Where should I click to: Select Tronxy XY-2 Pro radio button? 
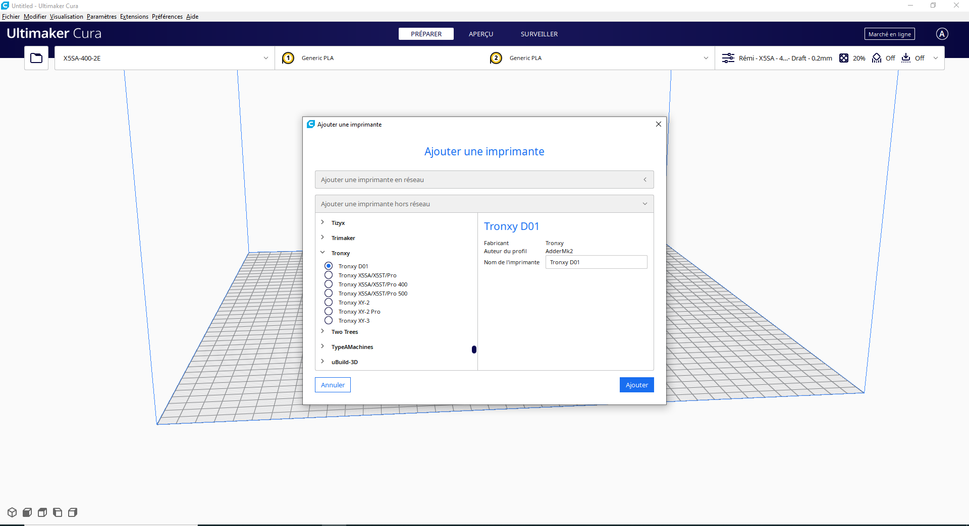pos(329,311)
